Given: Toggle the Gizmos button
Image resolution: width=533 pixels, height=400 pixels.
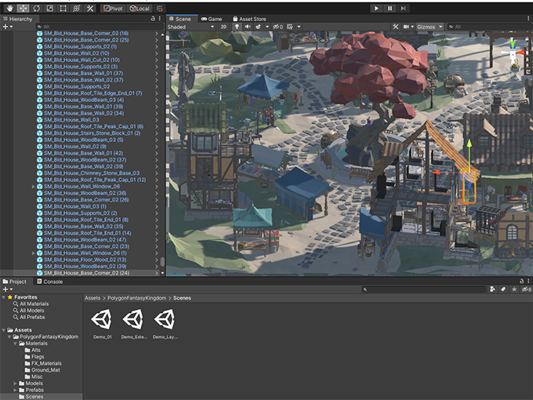Looking at the screenshot, I should (x=426, y=27).
